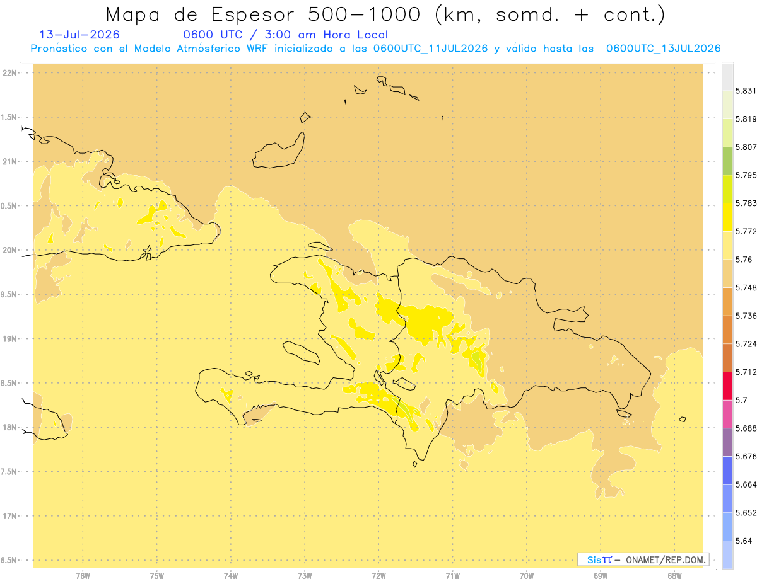Click the 71W longitude label
This screenshot has height=584, width=757.
452,576
